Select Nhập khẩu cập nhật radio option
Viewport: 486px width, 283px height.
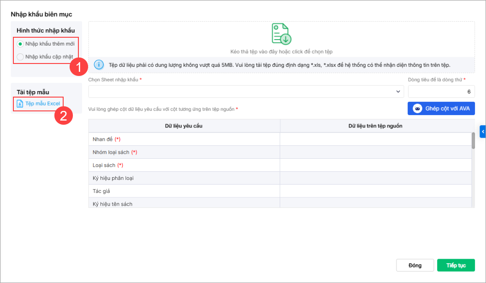pyautogui.click(x=20, y=57)
